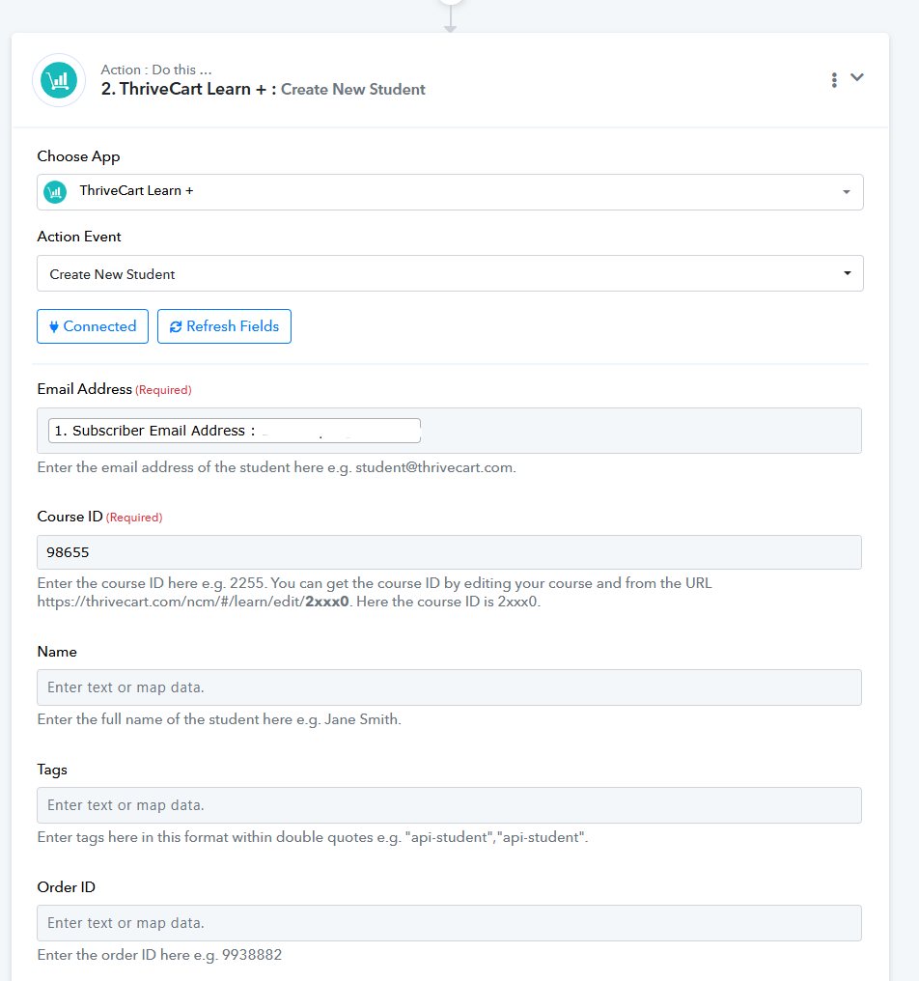Open the Choose App dropdown
The height and width of the screenshot is (981, 919).
tap(450, 192)
